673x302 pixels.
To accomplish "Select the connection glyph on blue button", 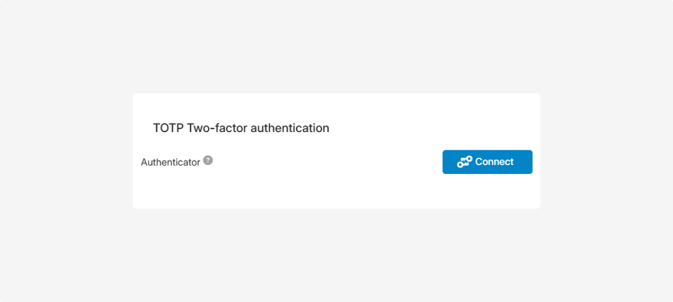I will 464,162.
